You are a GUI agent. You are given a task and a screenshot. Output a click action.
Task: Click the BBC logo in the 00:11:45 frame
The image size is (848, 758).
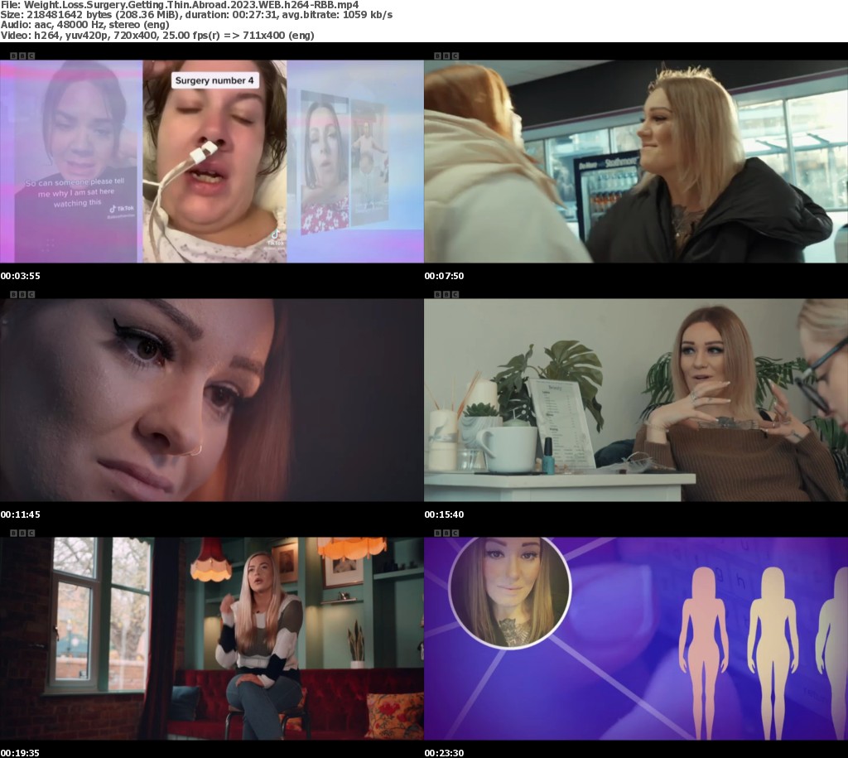coord(22,294)
